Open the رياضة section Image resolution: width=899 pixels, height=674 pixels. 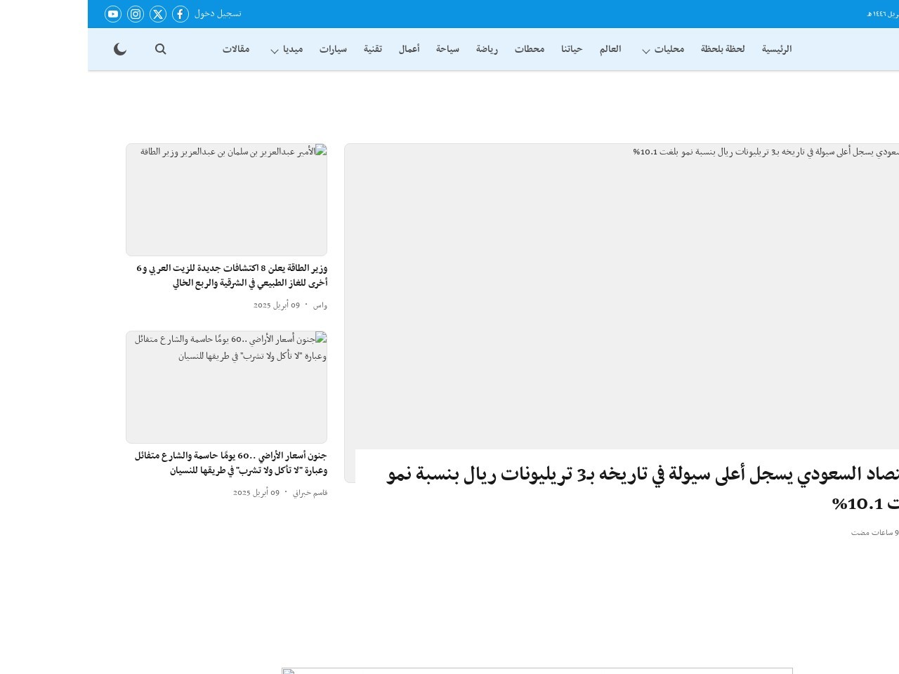coord(487,49)
